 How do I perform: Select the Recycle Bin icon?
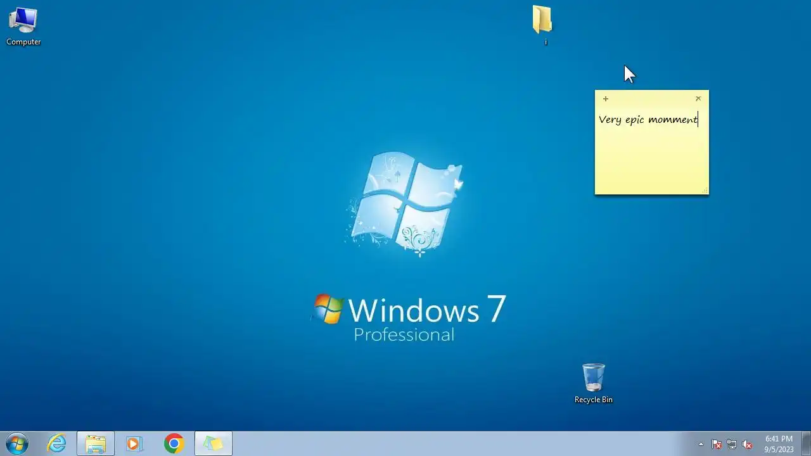pos(593,383)
